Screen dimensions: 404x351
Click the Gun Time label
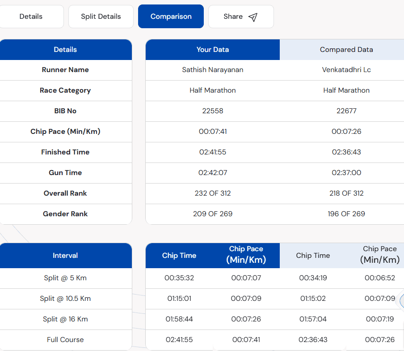tap(65, 173)
